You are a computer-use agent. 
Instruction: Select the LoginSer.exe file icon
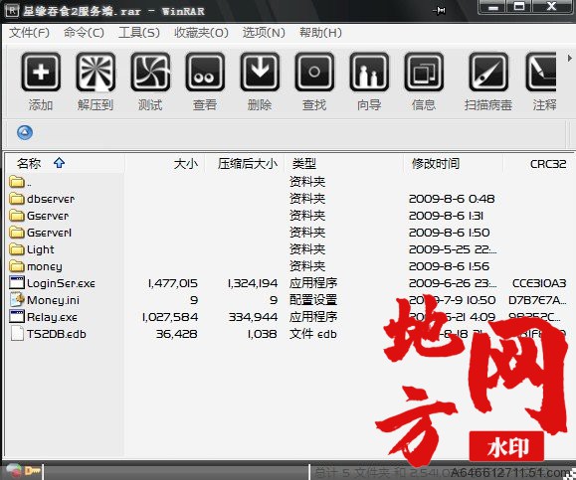click(x=17, y=283)
